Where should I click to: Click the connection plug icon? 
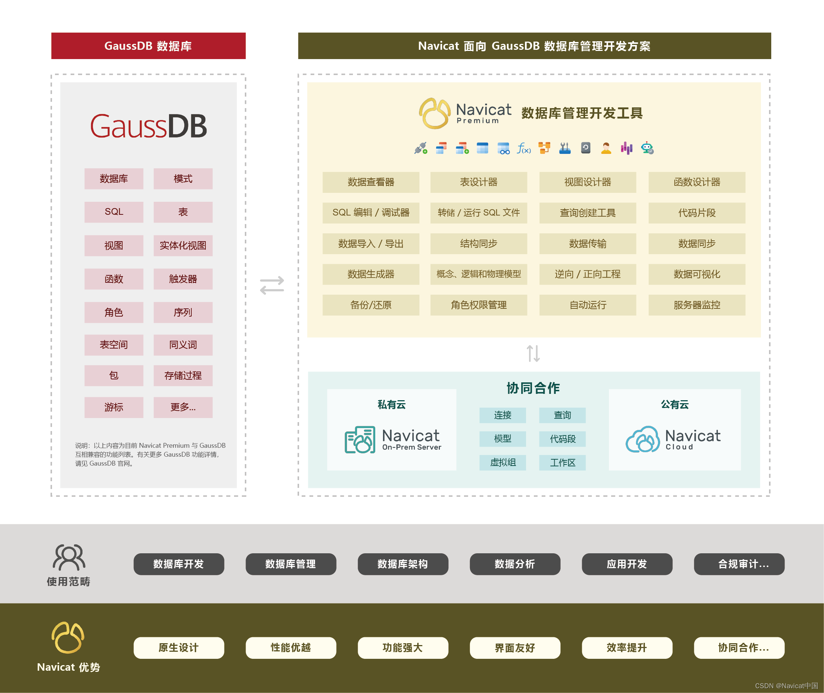click(x=420, y=149)
